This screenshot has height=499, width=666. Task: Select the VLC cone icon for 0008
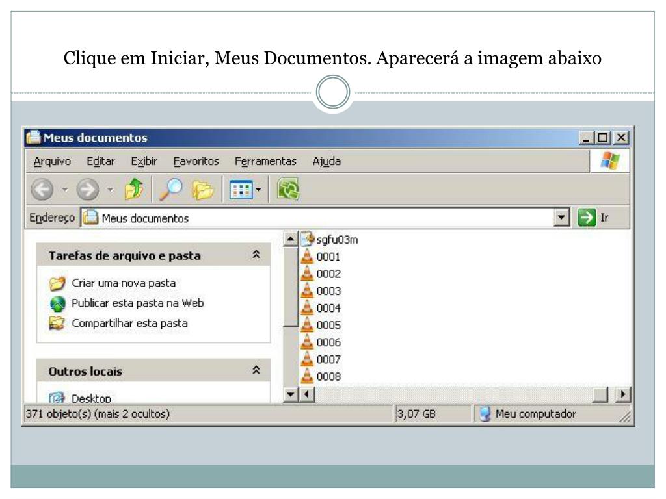point(307,376)
